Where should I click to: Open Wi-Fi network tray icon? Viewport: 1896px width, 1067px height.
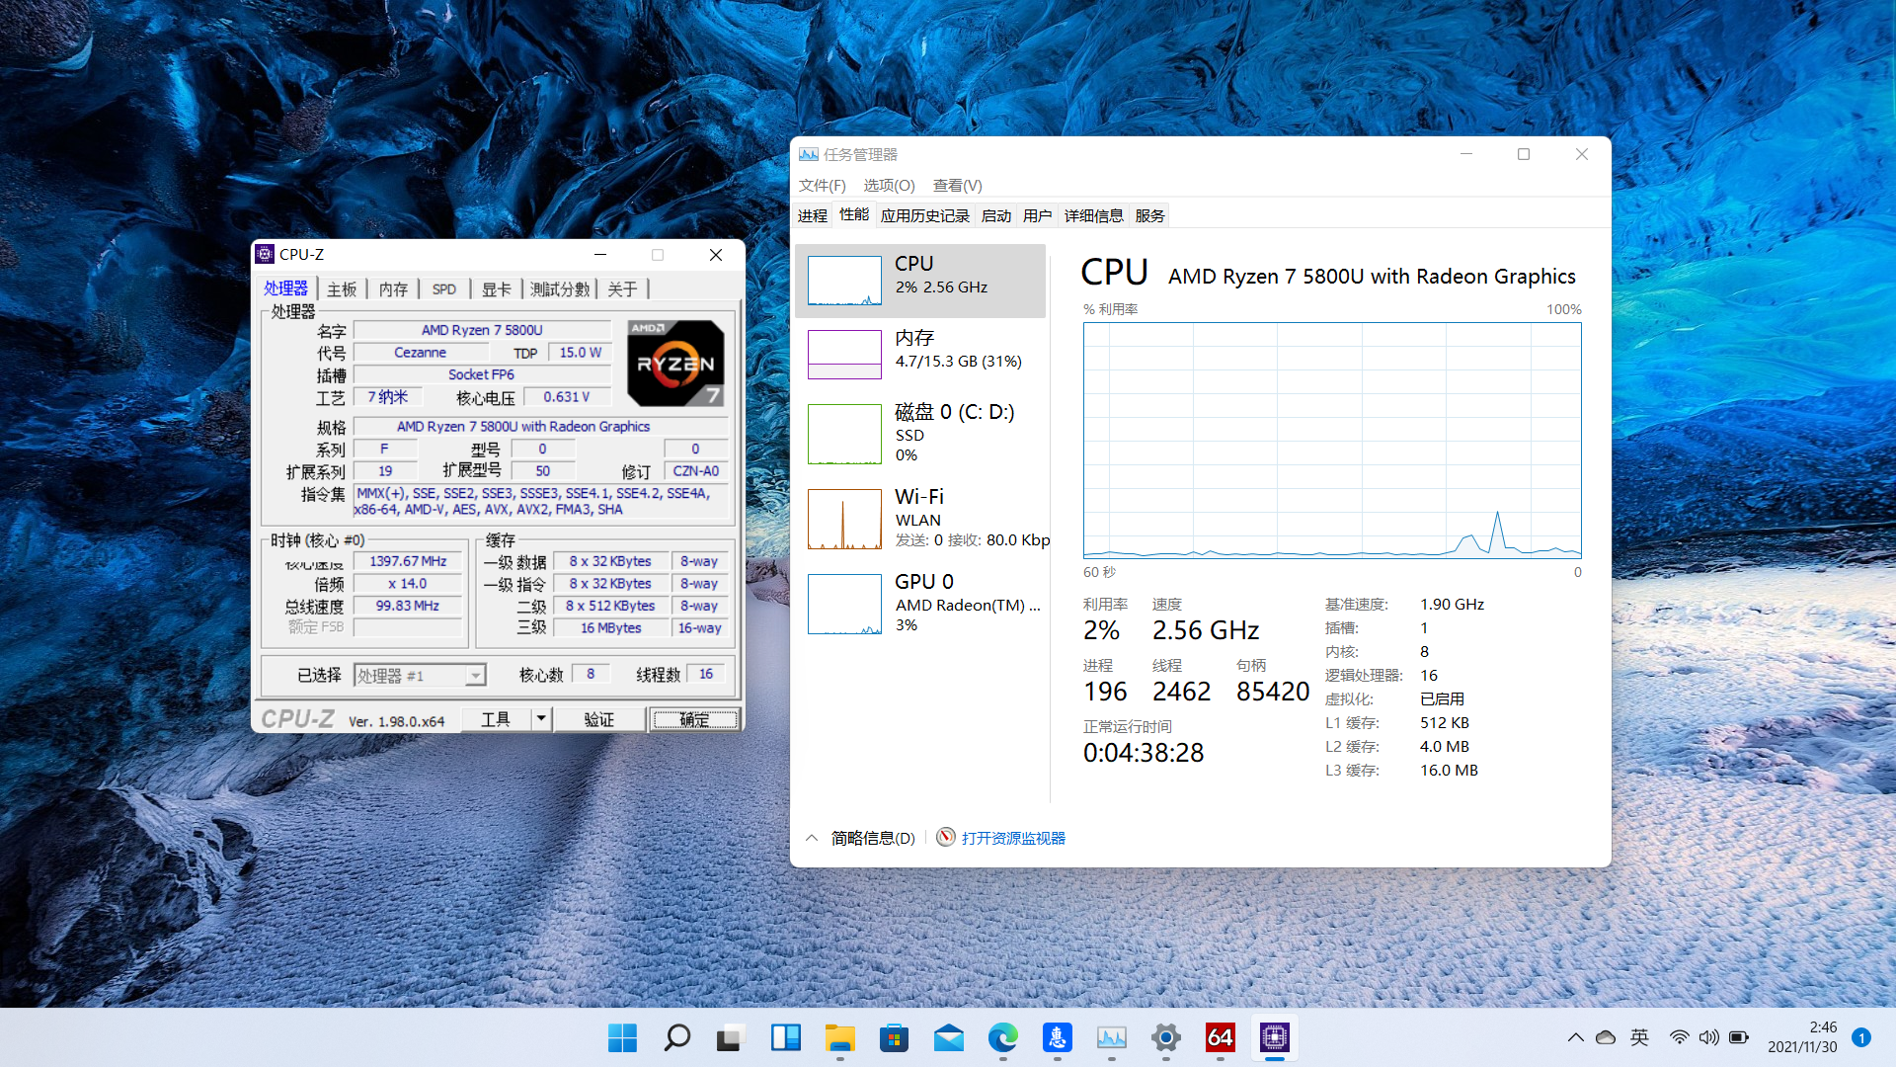[x=1679, y=1037]
